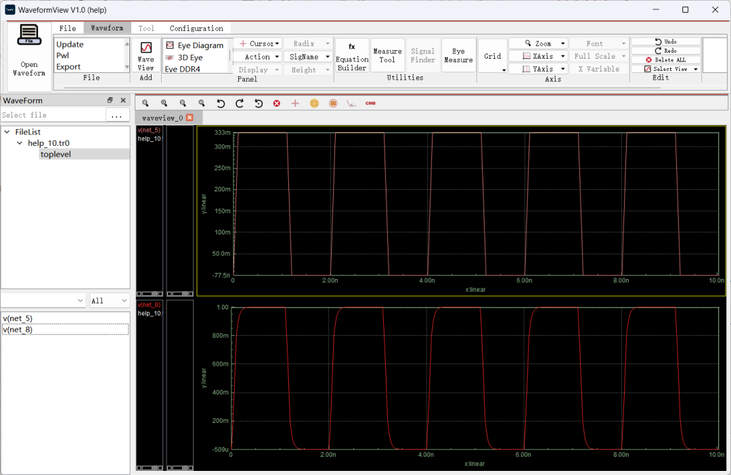The image size is (731, 475).
Task: Click the Select file input field
Action: pyautogui.click(x=53, y=115)
